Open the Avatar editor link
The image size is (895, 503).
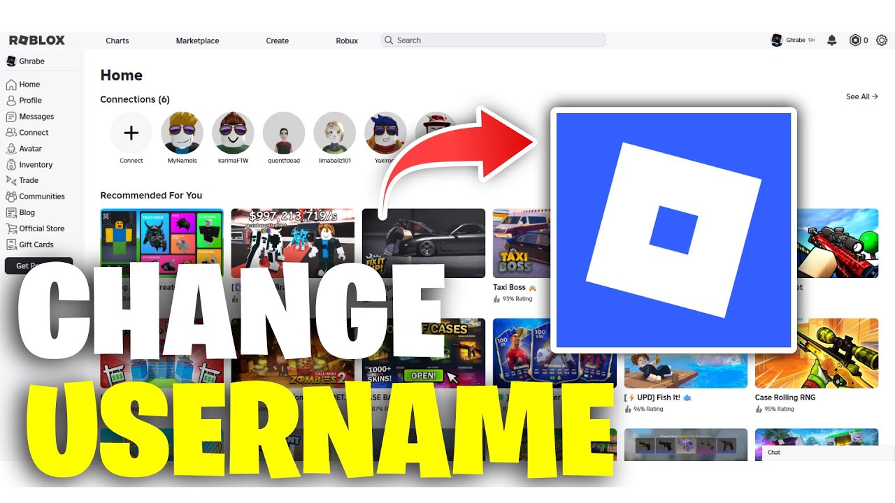24,149
